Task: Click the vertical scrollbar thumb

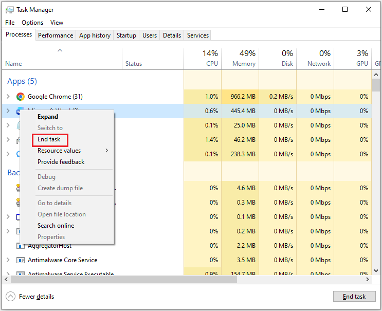Action: point(376,85)
